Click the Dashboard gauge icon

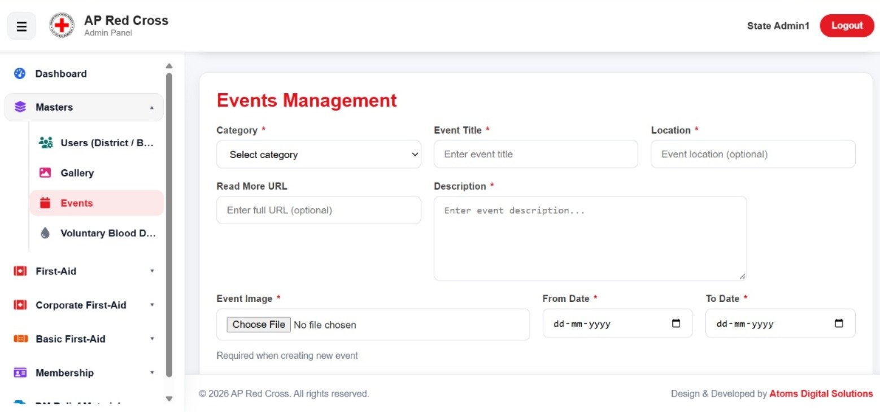coord(20,73)
